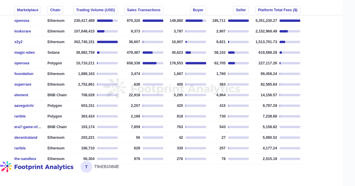The height and width of the screenshot is (186, 355).
Task: Click the Footprint Analytics flower logo icon
Action: 6,167
